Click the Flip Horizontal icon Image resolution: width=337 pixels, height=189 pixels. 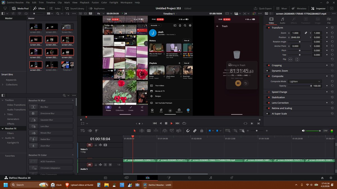tap(290, 59)
